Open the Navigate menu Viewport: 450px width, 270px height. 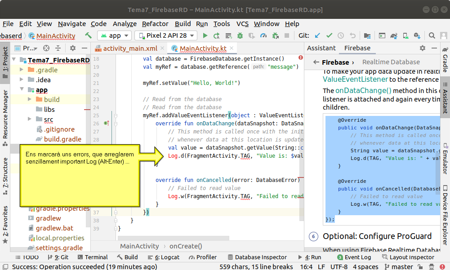point(72,24)
